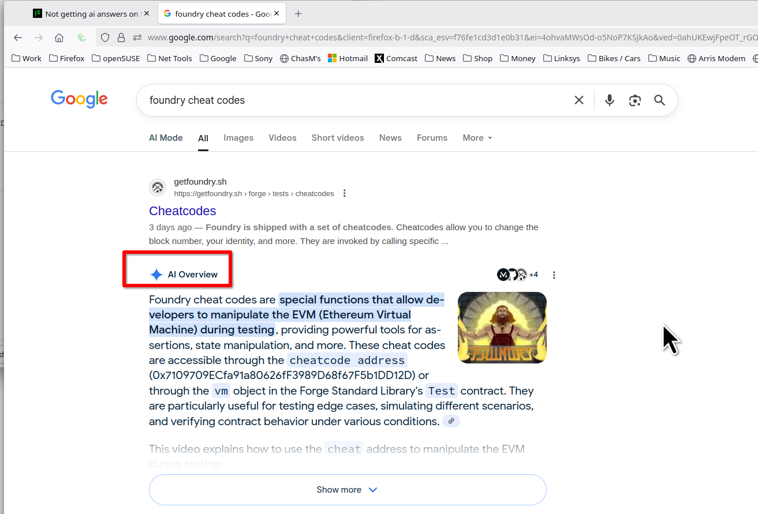Expand AI Overview with Show more
The width and height of the screenshot is (758, 514).
348,490
